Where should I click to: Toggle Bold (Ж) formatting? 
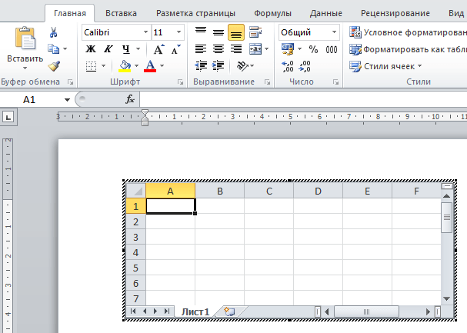91,49
